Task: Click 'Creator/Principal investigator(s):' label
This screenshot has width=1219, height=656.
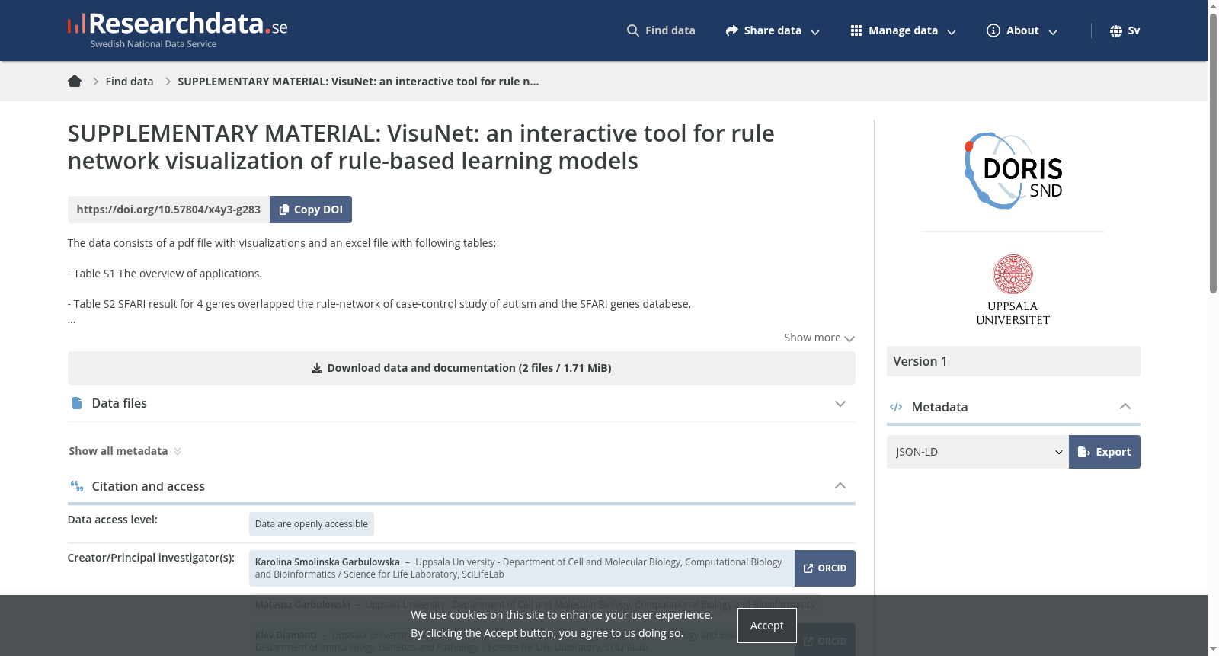Action: [x=151, y=558]
